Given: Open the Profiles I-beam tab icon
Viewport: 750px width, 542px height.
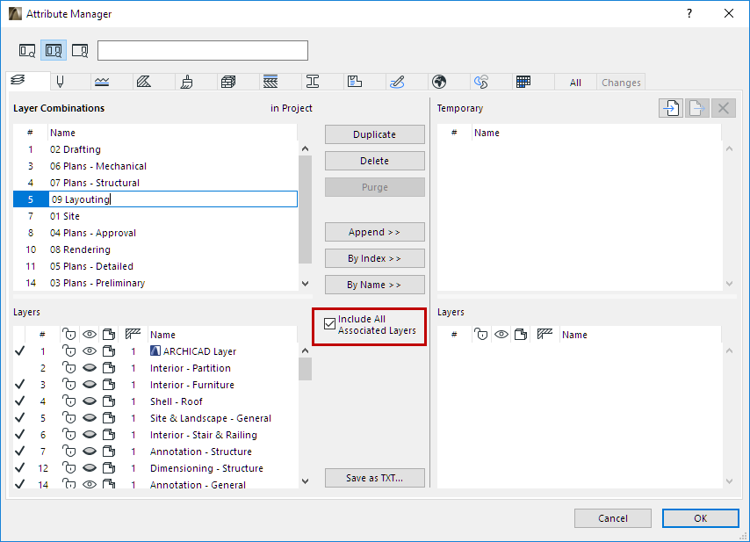Looking at the screenshot, I should 313,82.
